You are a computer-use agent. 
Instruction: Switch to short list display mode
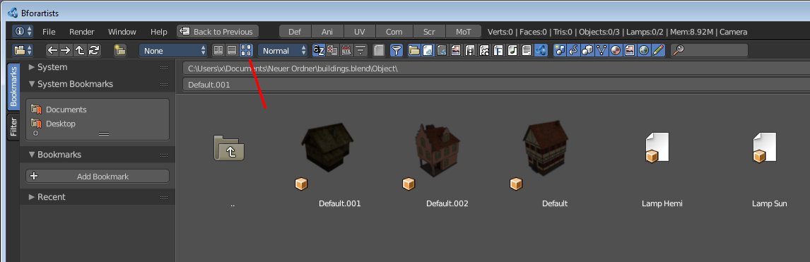tap(218, 50)
